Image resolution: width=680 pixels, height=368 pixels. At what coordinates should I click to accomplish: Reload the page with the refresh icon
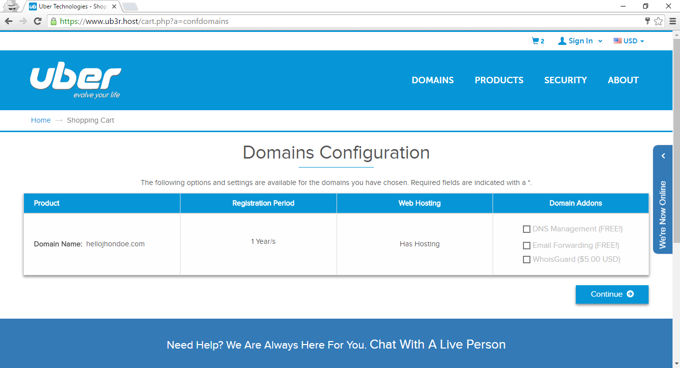[x=37, y=21]
